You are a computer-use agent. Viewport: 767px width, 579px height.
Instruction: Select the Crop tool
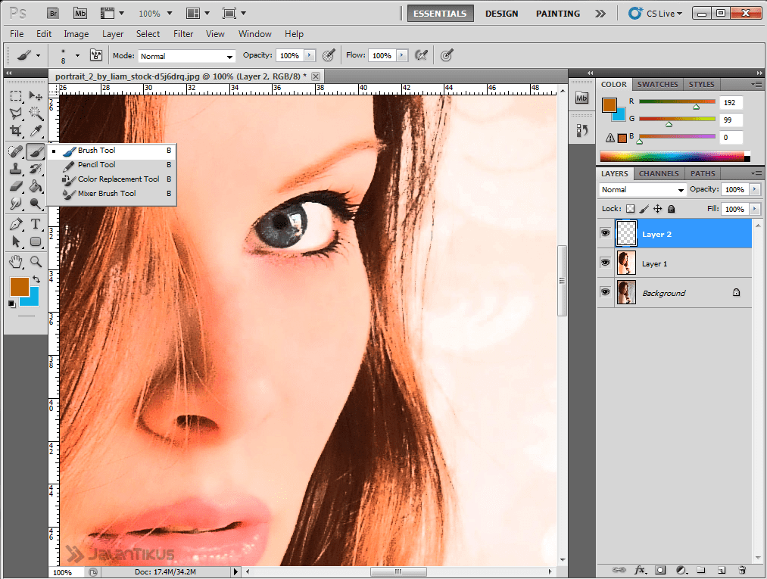click(16, 131)
